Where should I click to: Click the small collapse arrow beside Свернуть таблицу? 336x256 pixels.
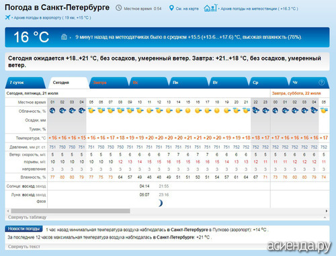(x=325, y=218)
